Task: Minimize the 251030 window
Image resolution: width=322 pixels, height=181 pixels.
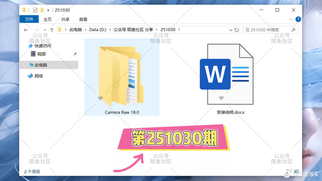Action: [261, 10]
